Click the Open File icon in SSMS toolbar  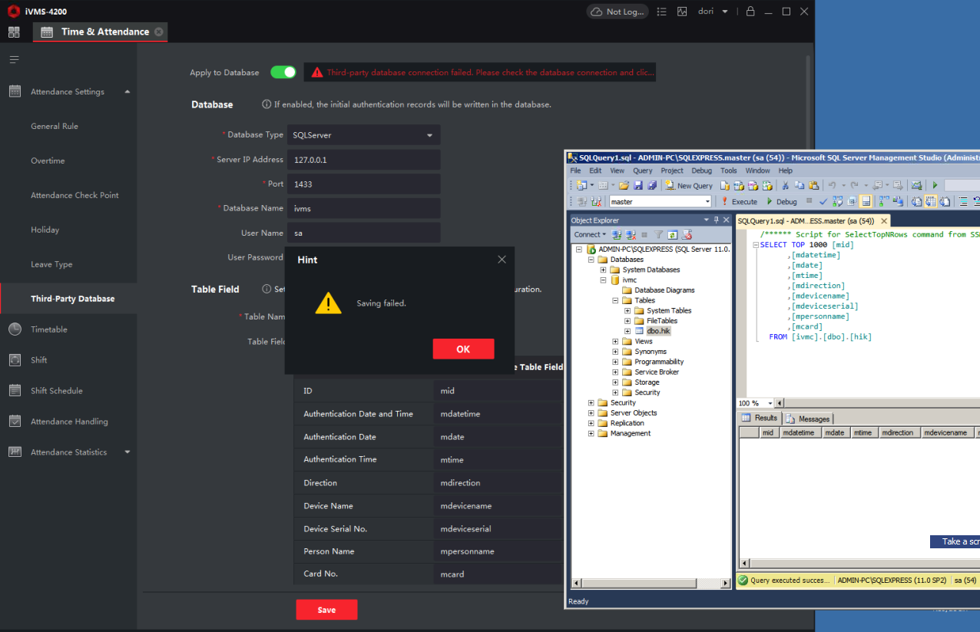[624, 185]
